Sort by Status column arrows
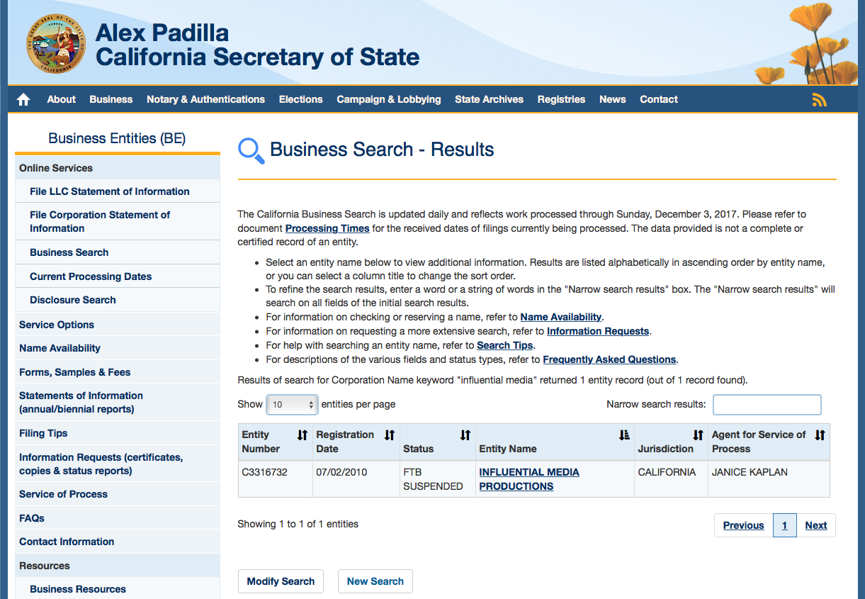Viewport: 865px width, 599px height. click(x=465, y=435)
